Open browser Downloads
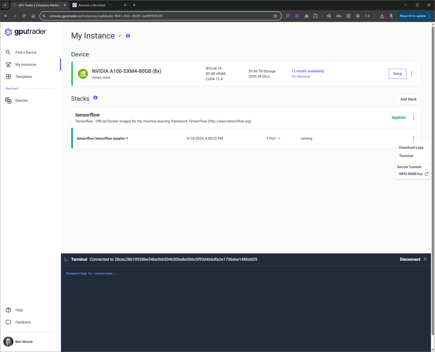The width and height of the screenshot is (435, 352). click(x=382, y=16)
